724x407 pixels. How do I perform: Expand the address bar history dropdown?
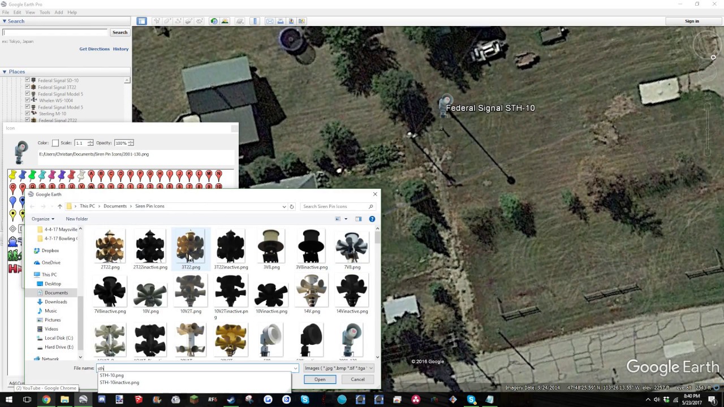tap(284, 206)
